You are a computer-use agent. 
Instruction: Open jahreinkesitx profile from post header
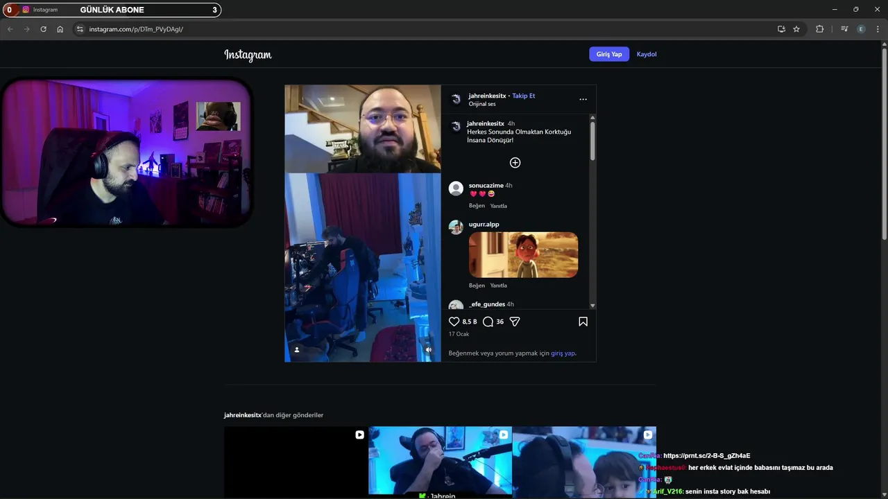point(487,96)
